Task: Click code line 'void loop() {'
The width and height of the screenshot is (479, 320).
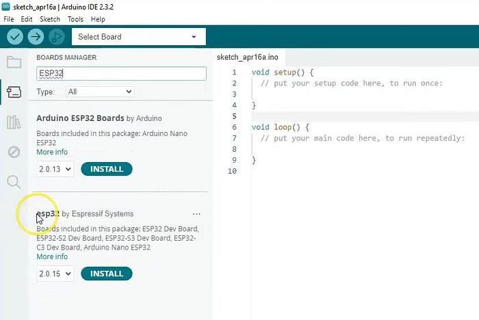Action: pos(281,127)
